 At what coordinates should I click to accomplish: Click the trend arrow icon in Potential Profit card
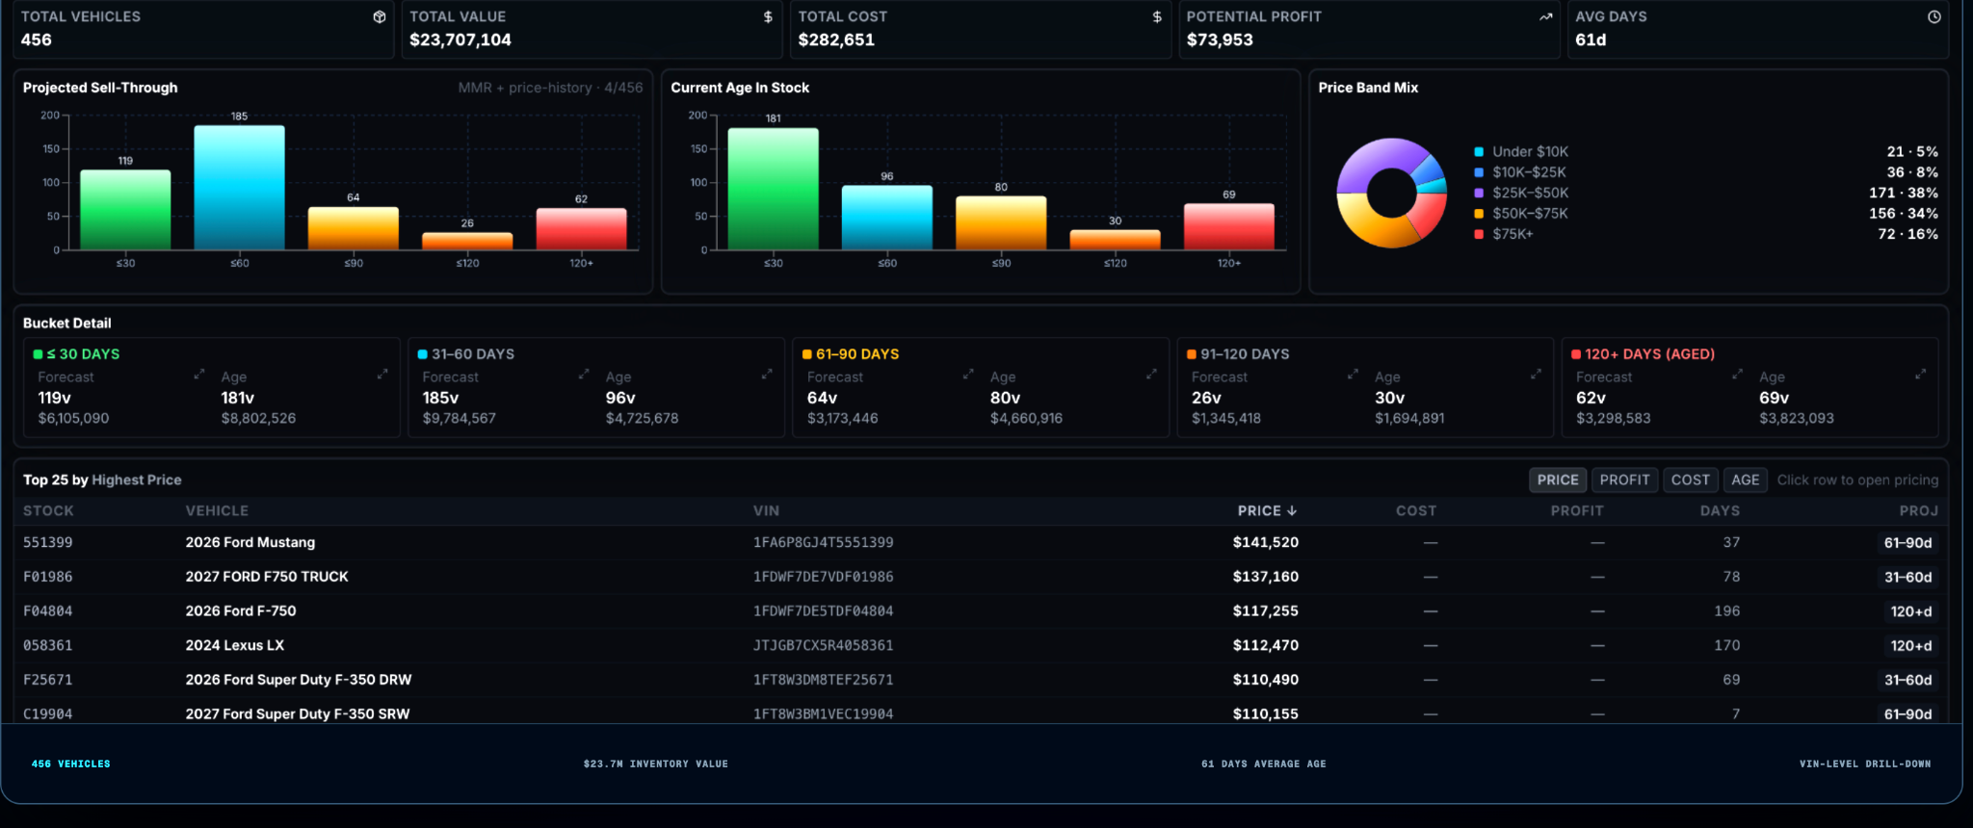tap(1546, 16)
